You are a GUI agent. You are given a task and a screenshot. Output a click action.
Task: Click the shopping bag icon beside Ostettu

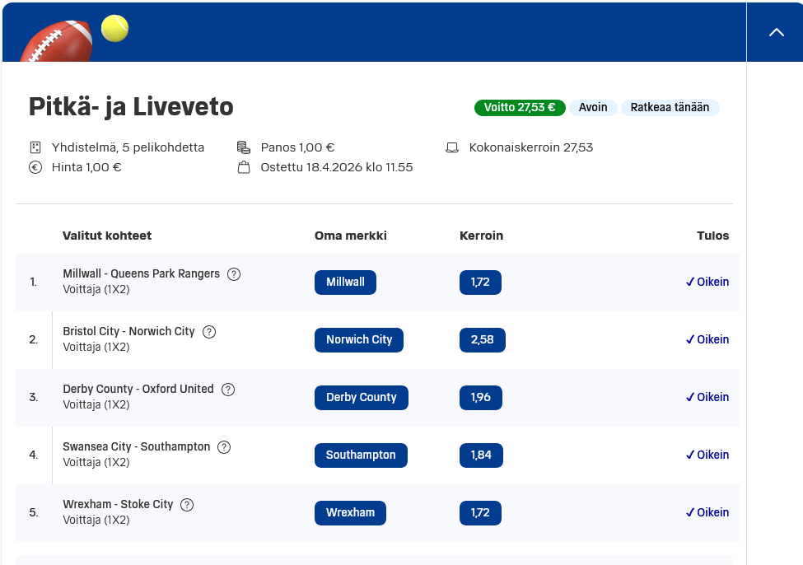pos(244,167)
